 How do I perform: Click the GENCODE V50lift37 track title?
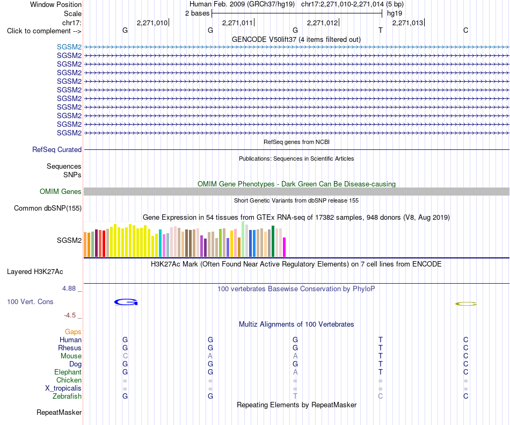point(296,40)
